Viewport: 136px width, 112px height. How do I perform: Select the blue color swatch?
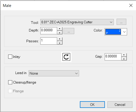point(113,32)
